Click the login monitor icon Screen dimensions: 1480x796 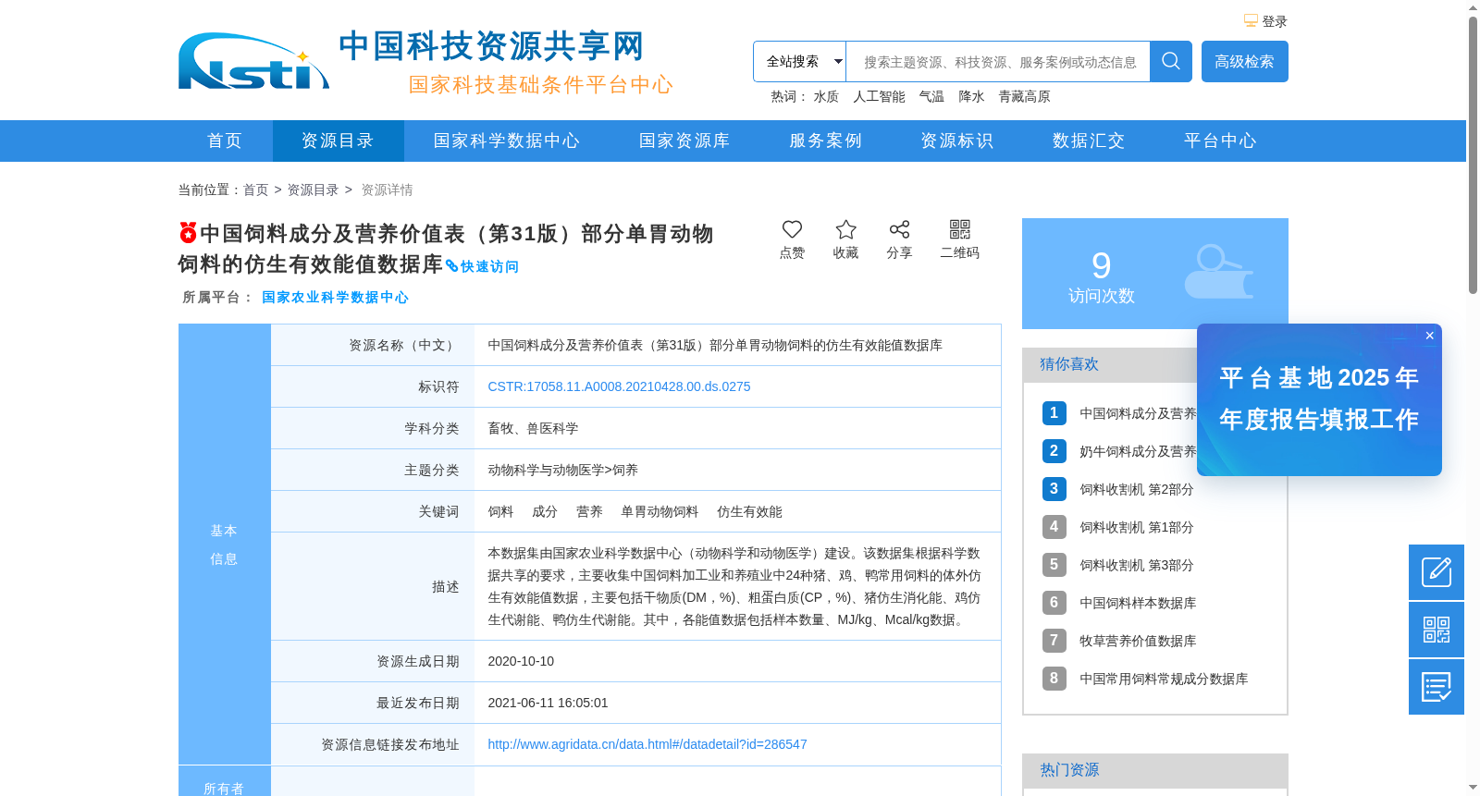1251,20
